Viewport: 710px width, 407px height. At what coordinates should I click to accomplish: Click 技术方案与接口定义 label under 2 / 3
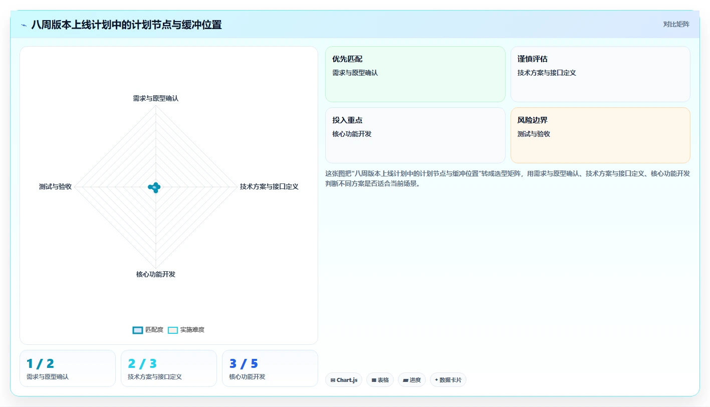(155, 376)
